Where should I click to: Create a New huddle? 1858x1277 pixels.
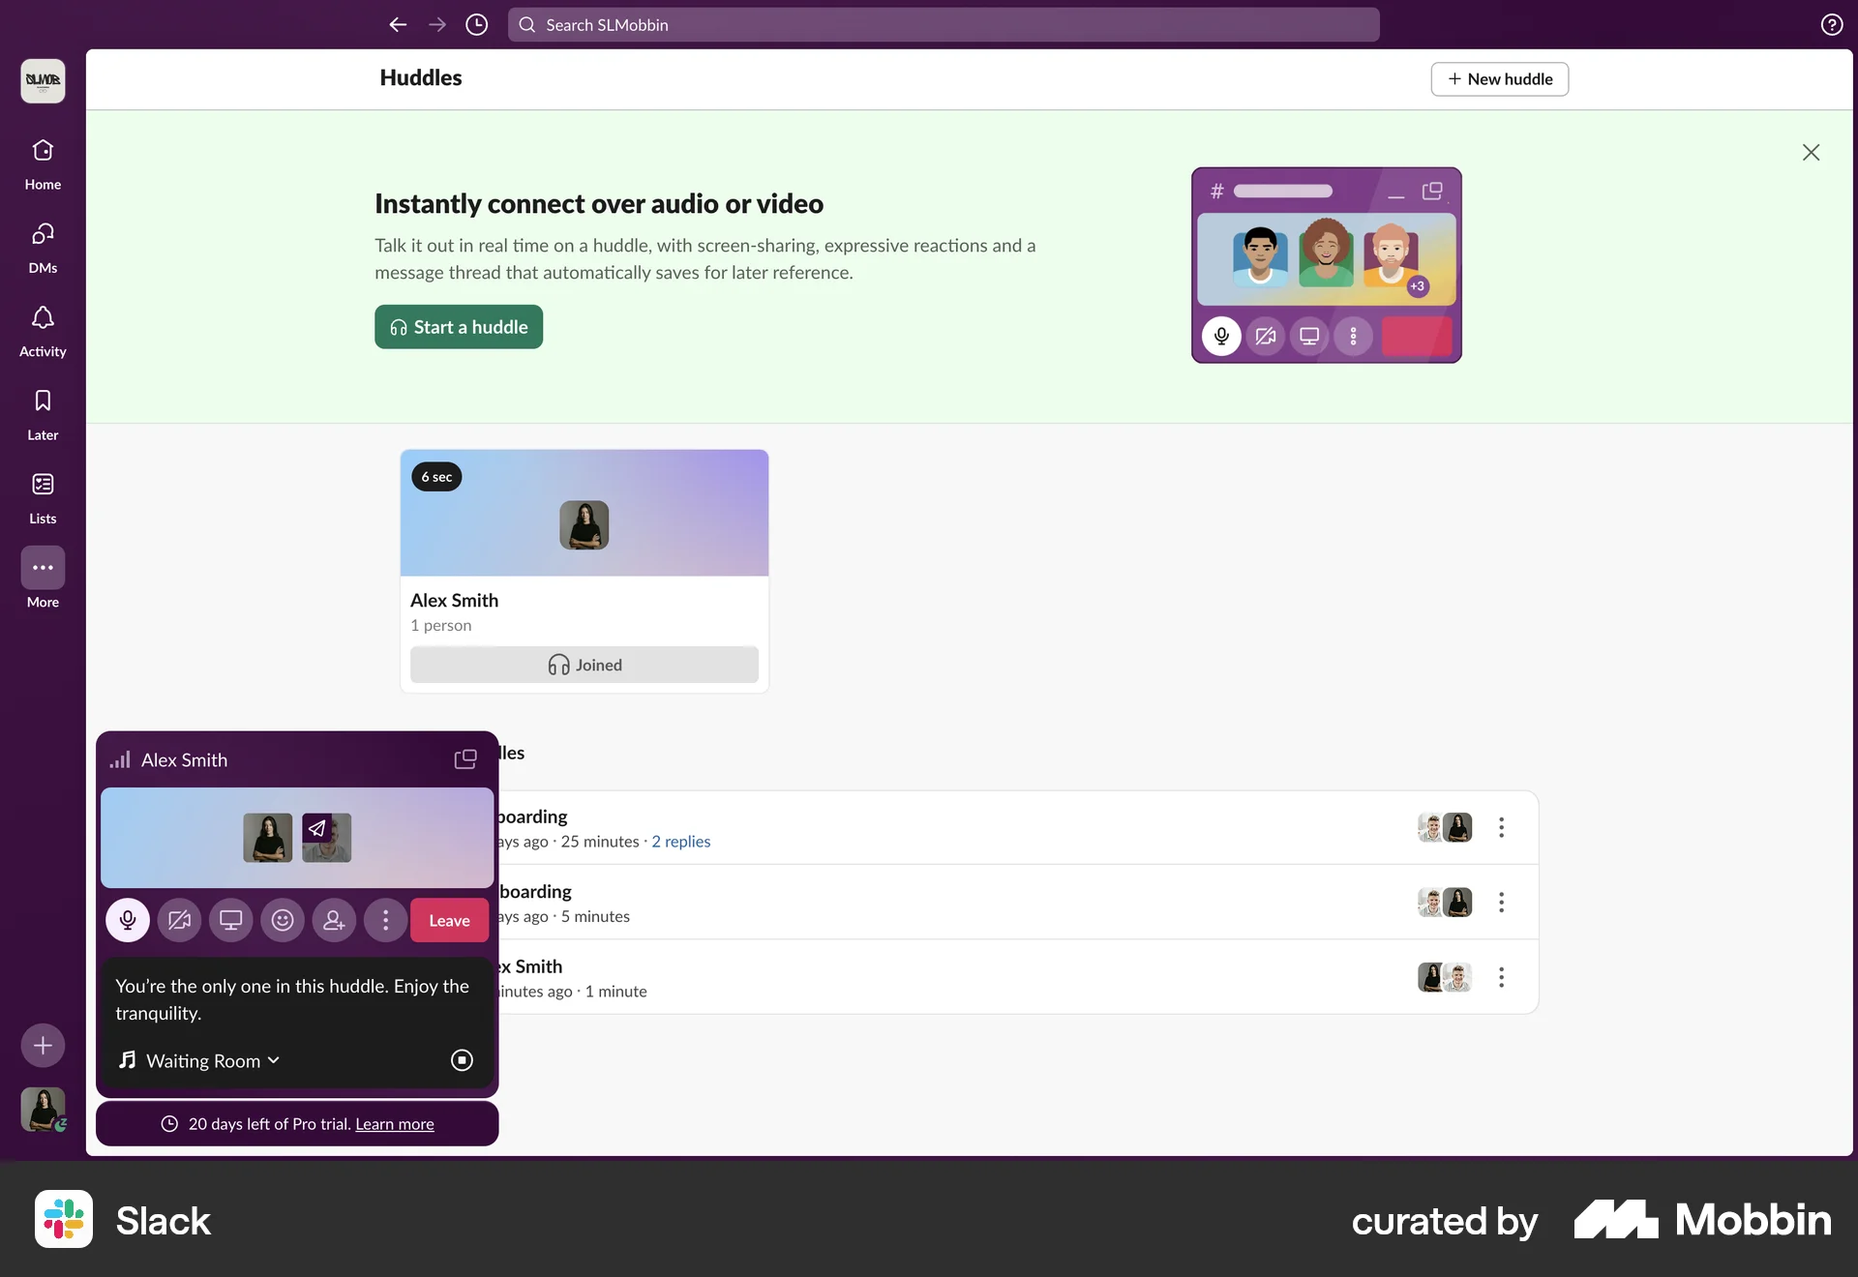[x=1498, y=78]
